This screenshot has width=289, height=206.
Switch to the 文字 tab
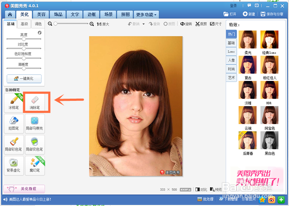click(x=75, y=14)
